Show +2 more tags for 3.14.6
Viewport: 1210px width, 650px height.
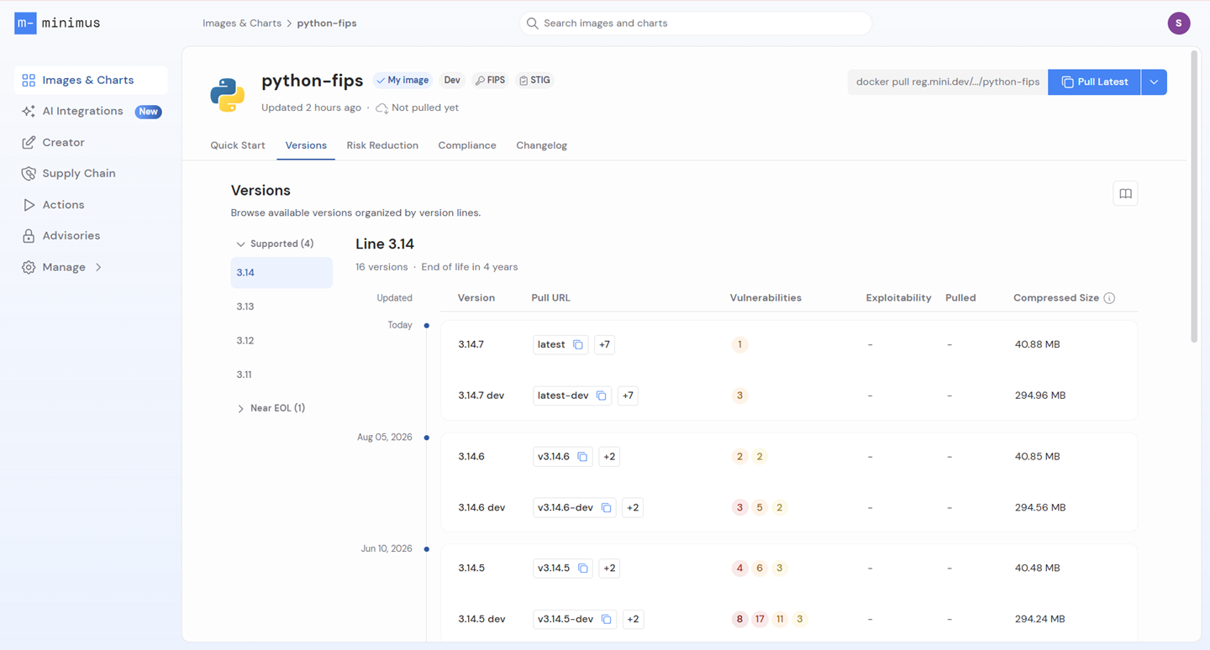pos(609,457)
